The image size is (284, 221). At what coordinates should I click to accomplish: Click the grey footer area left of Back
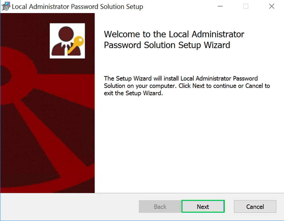(x=69, y=207)
